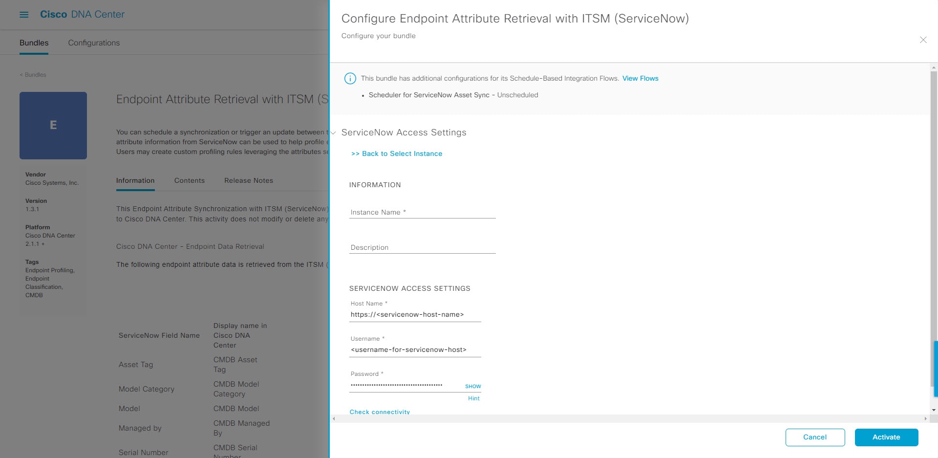938x458 pixels.
Task: Click the 'CMDB Model' table cell
Action: (x=236, y=409)
